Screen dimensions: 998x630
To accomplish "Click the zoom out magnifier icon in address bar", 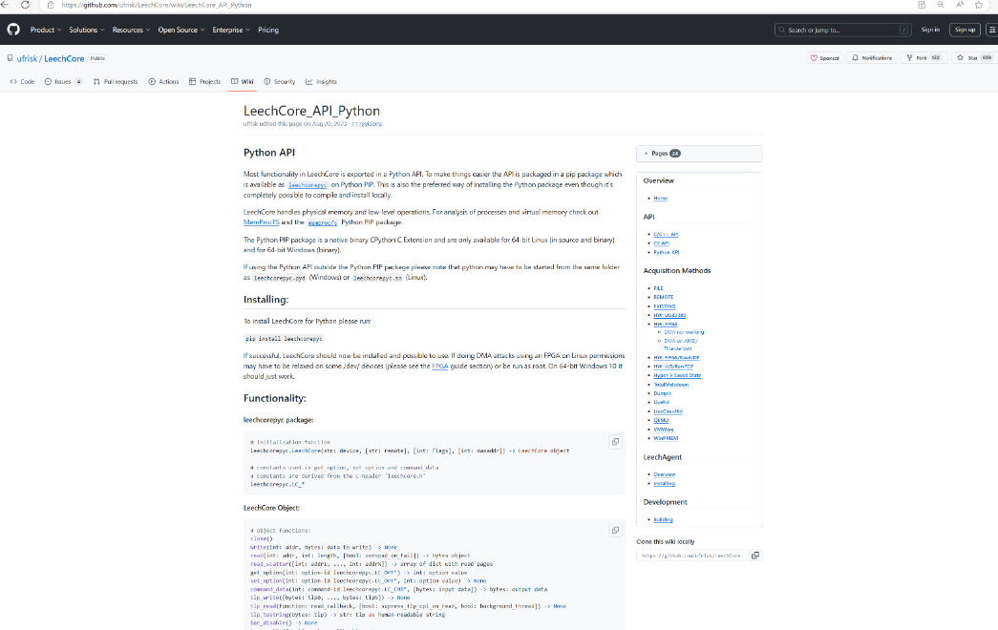I will tap(941, 5).
